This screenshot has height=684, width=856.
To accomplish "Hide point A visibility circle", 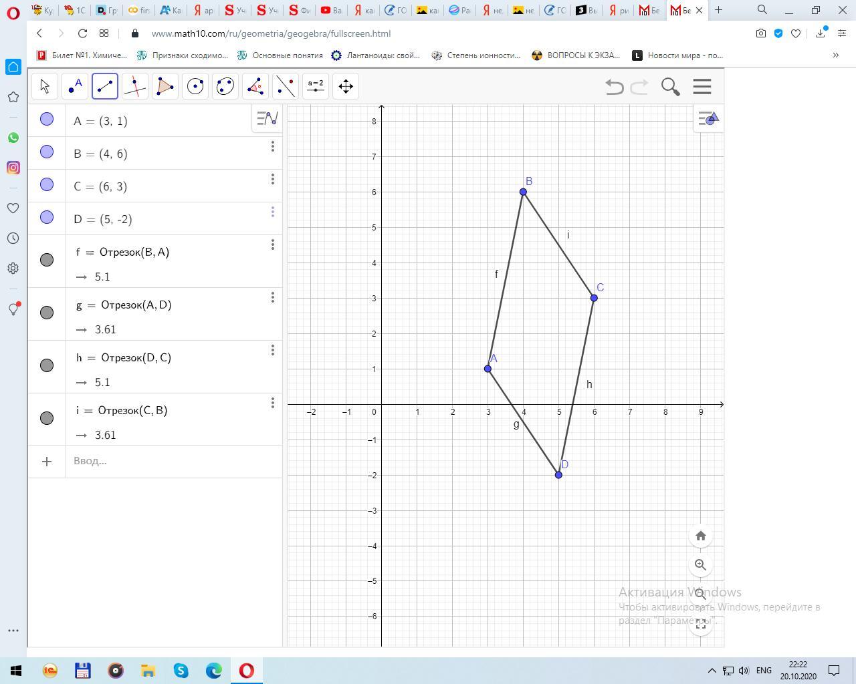I will pyautogui.click(x=47, y=119).
